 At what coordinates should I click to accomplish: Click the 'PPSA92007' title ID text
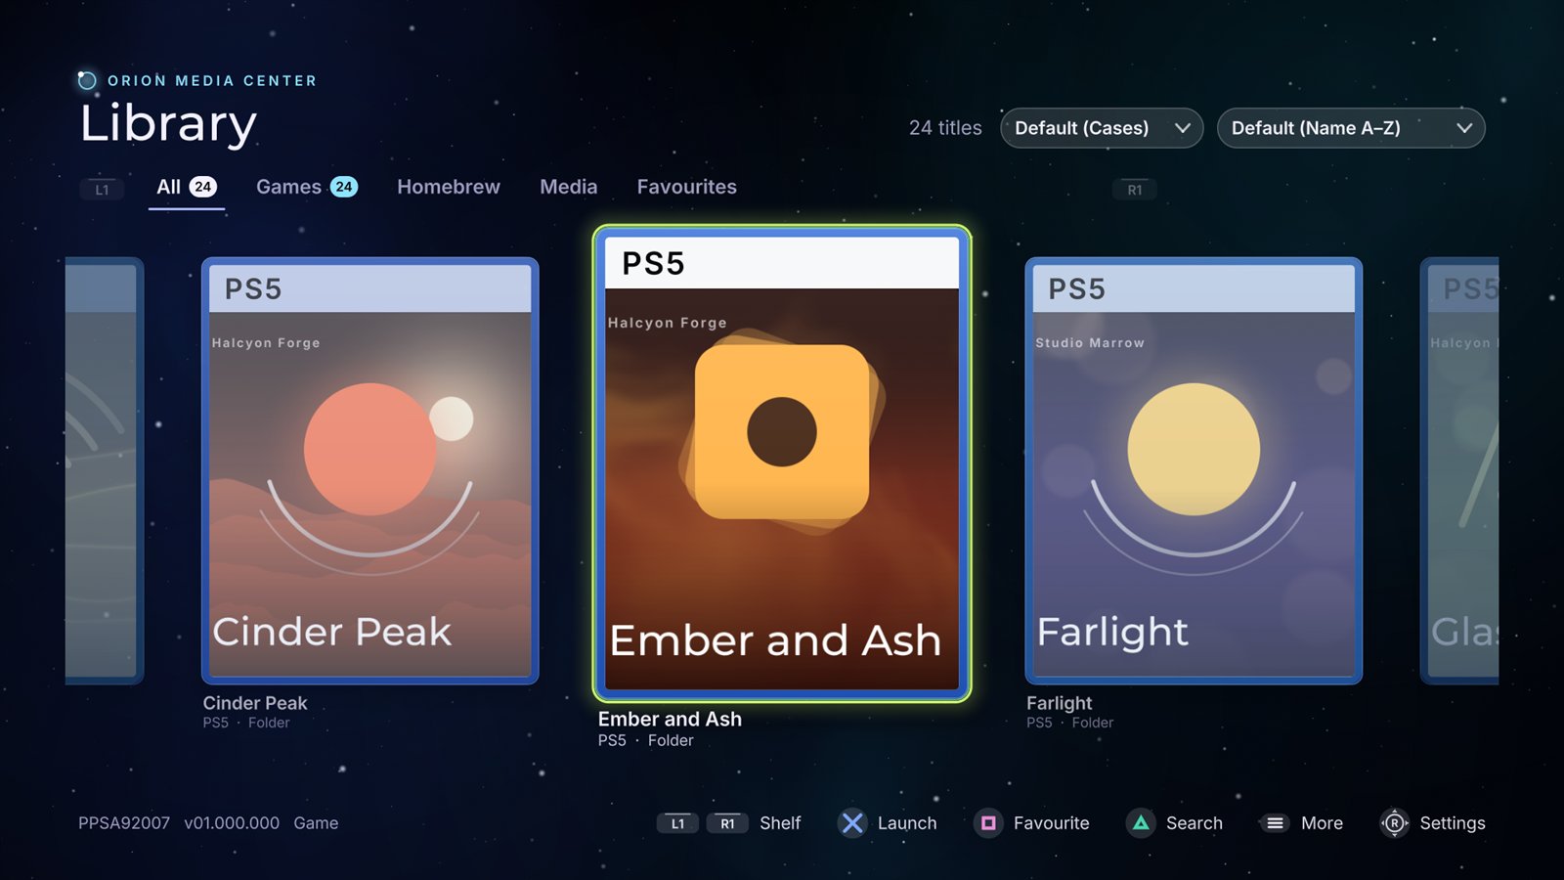point(124,823)
